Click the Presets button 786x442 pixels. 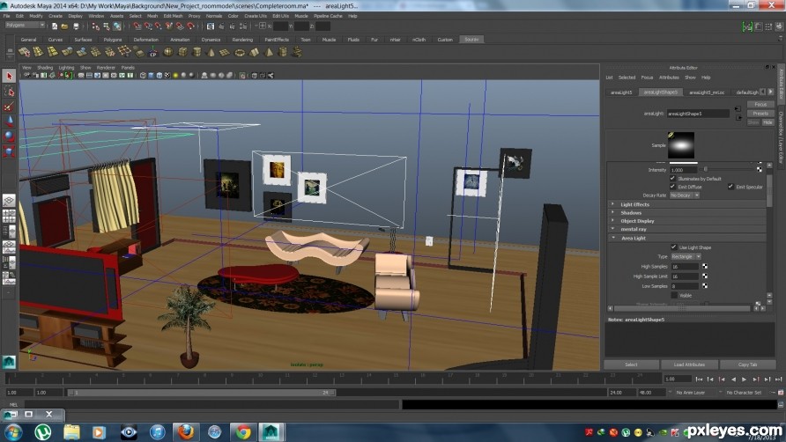coord(760,114)
